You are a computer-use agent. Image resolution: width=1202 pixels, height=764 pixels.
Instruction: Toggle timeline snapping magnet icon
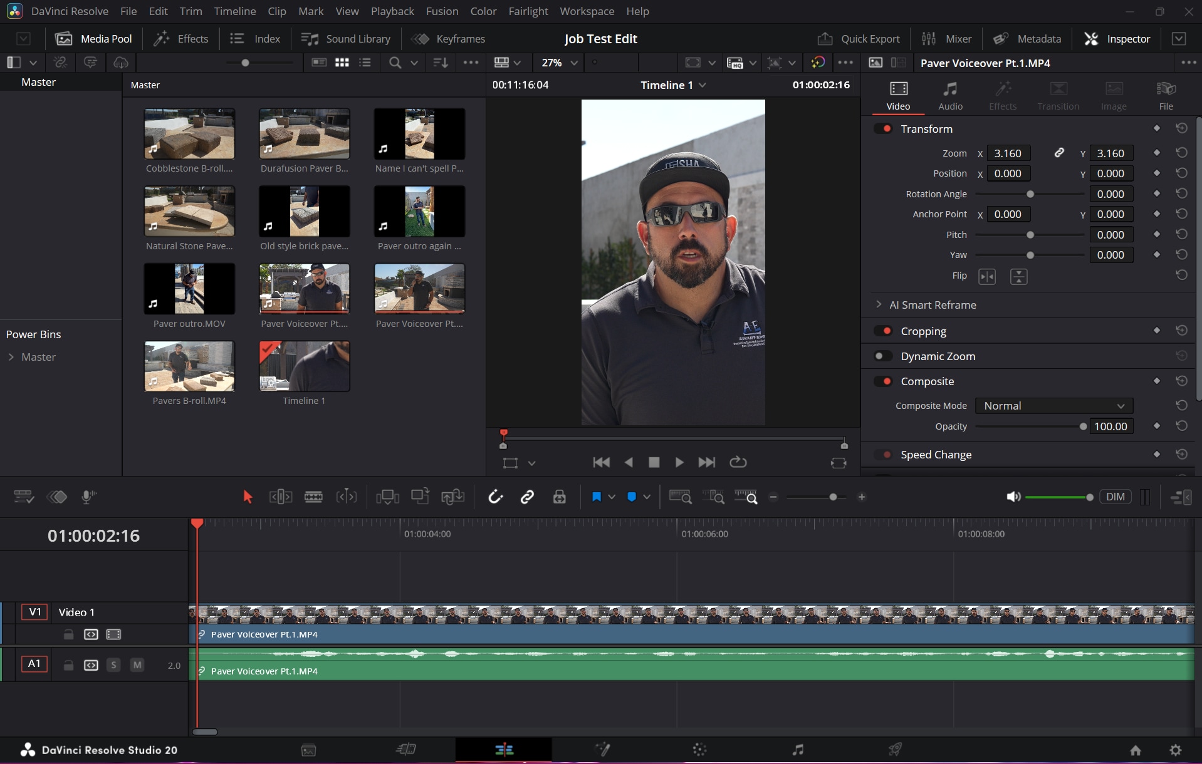(x=495, y=497)
